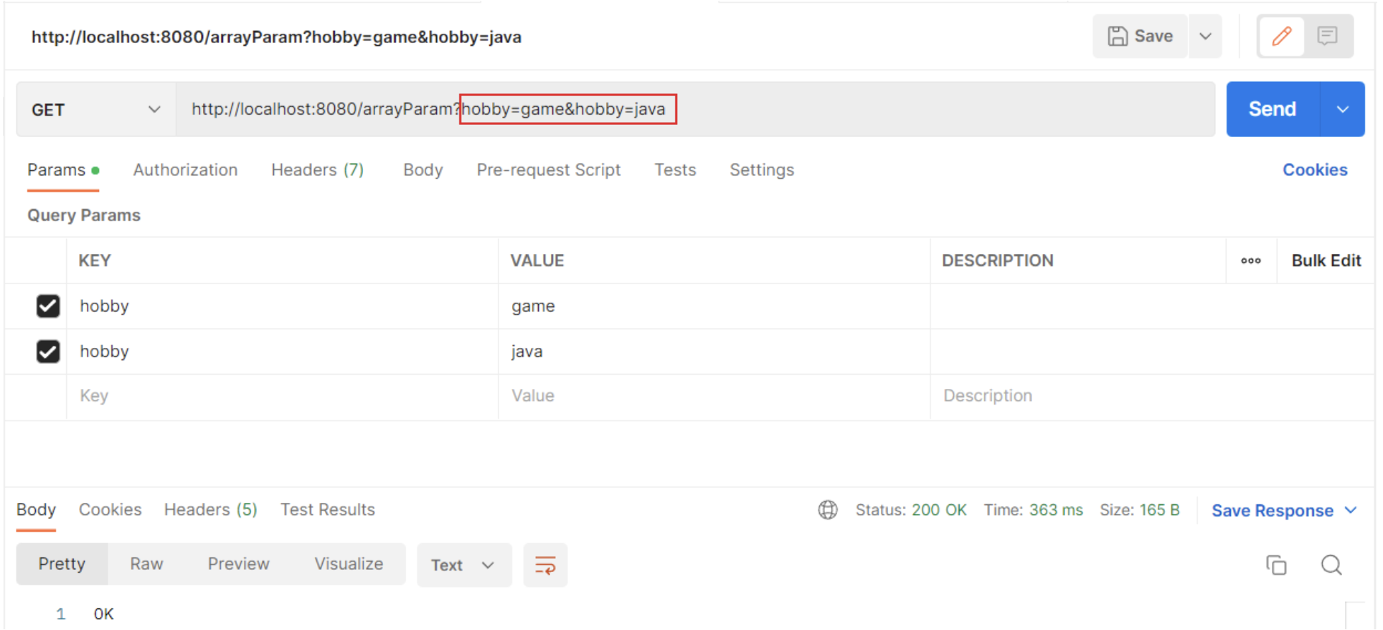Open the Headers (7) request tab
Screen dimensions: 1383x630
(317, 170)
